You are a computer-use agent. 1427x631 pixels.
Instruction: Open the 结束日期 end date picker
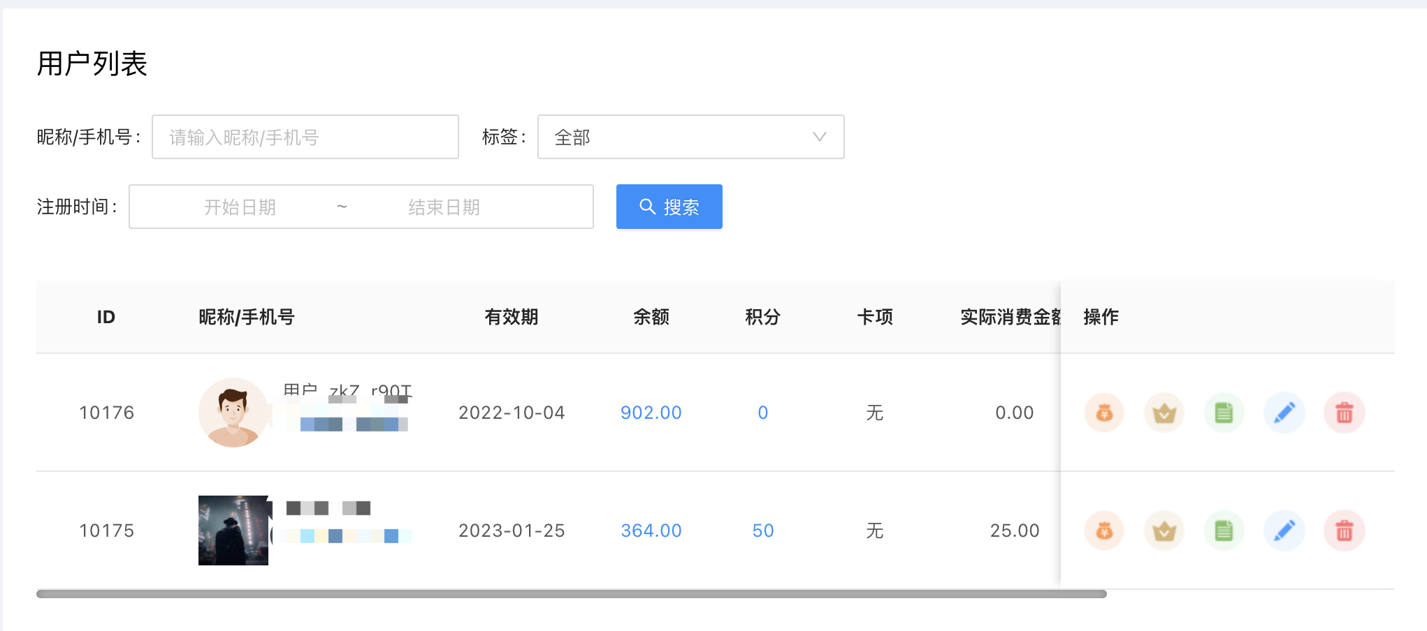[444, 207]
